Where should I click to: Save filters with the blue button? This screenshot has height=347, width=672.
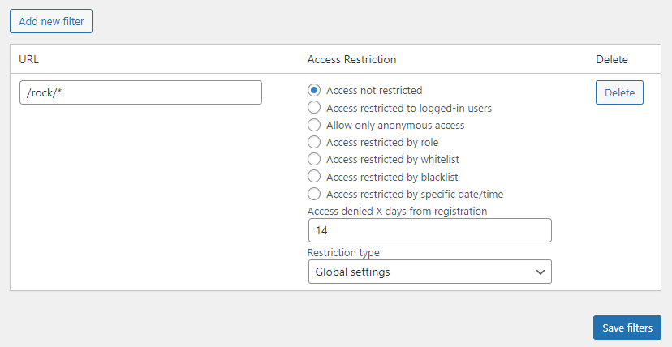point(627,328)
